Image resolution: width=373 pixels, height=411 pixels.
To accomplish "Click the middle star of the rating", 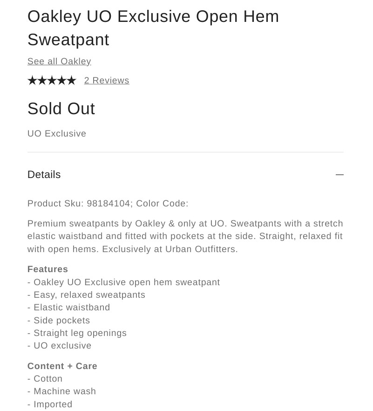I will tap(52, 81).
